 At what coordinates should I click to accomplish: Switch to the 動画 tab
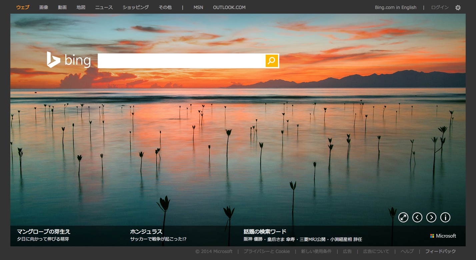(62, 7)
